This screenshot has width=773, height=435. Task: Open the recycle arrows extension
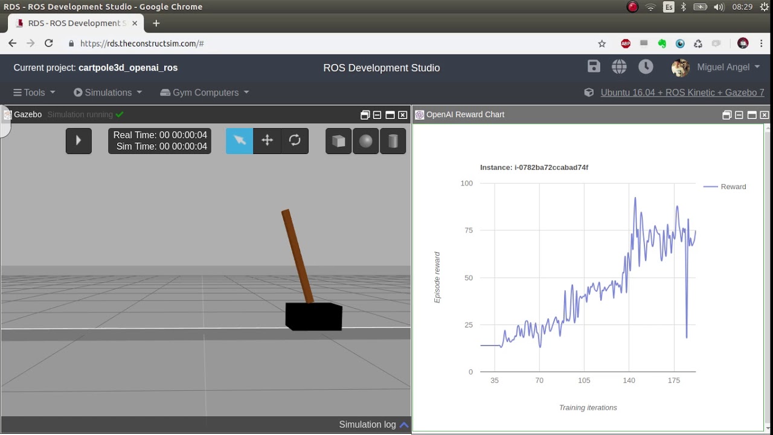click(698, 43)
